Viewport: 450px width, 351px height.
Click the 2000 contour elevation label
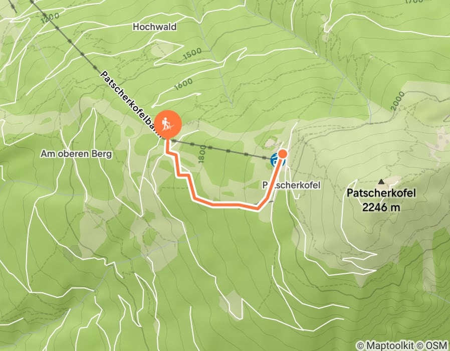398,101
